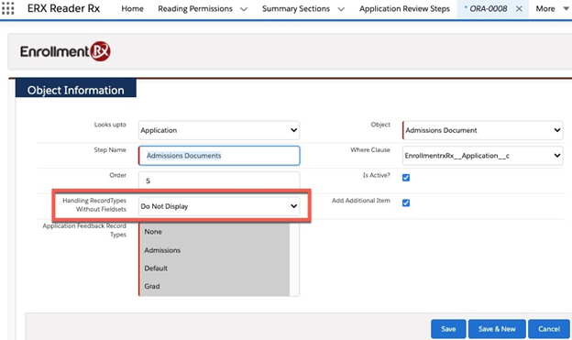The height and width of the screenshot is (340, 572).
Task: Expand the Reading Permissions chevron menu
Action: click(x=244, y=9)
